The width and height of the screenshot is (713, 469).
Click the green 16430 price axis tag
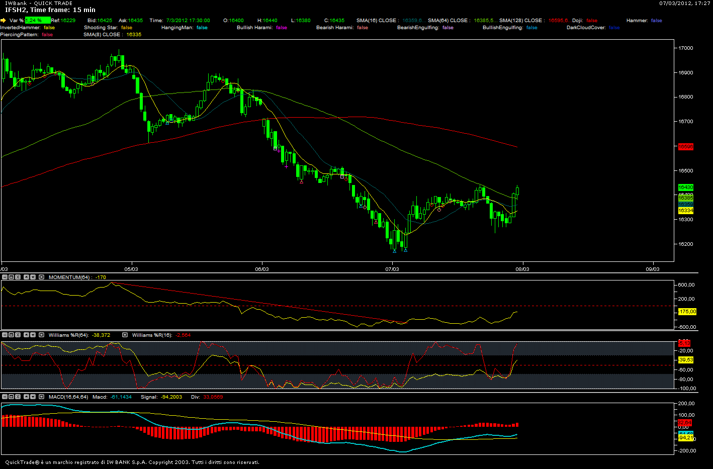click(685, 187)
